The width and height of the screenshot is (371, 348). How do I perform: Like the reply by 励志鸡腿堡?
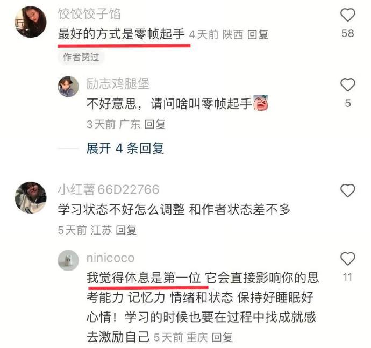tap(347, 84)
